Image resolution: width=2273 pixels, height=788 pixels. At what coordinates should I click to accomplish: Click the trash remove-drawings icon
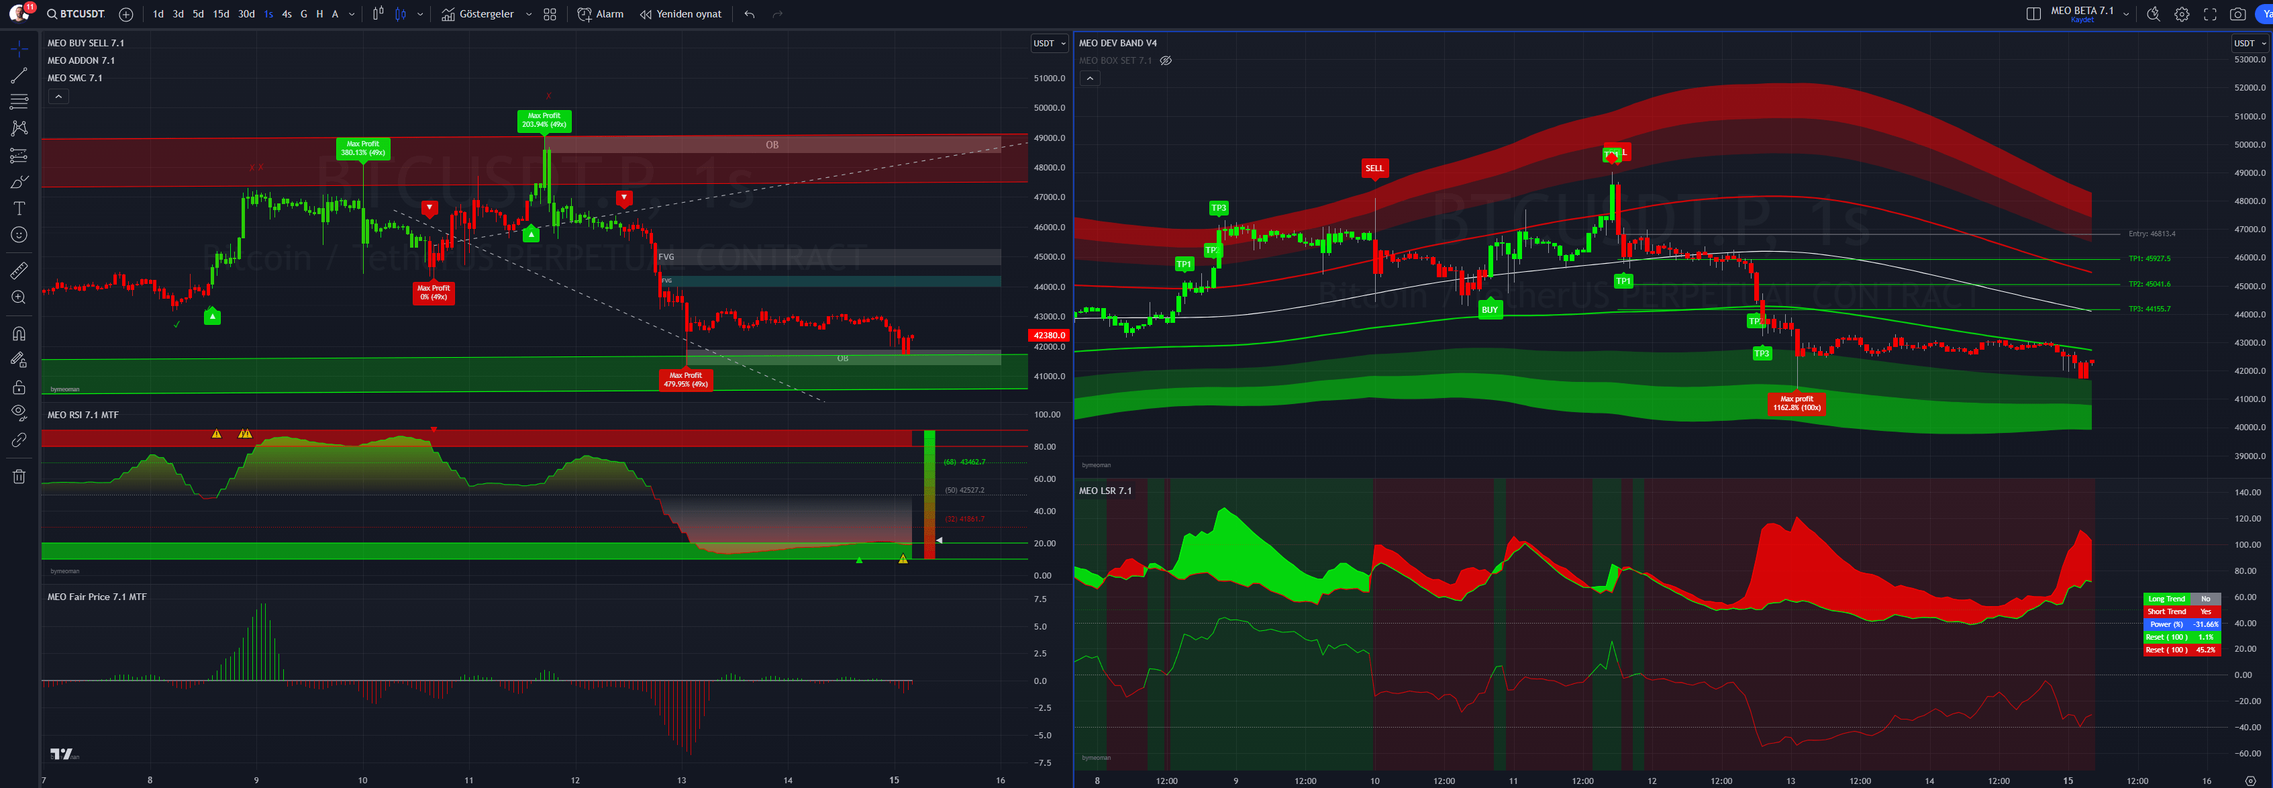19,477
